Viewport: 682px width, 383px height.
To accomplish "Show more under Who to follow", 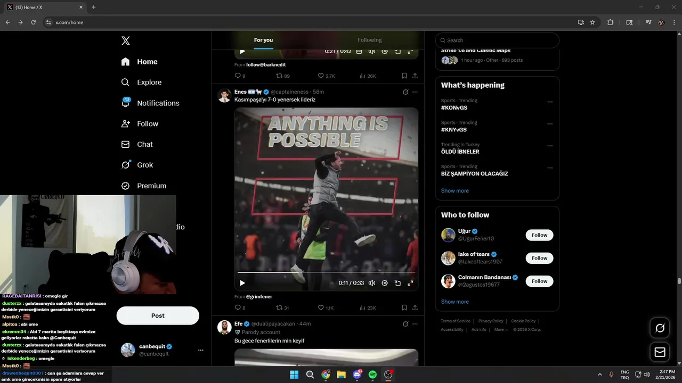I will pyautogui.click(x=455, y=302).
